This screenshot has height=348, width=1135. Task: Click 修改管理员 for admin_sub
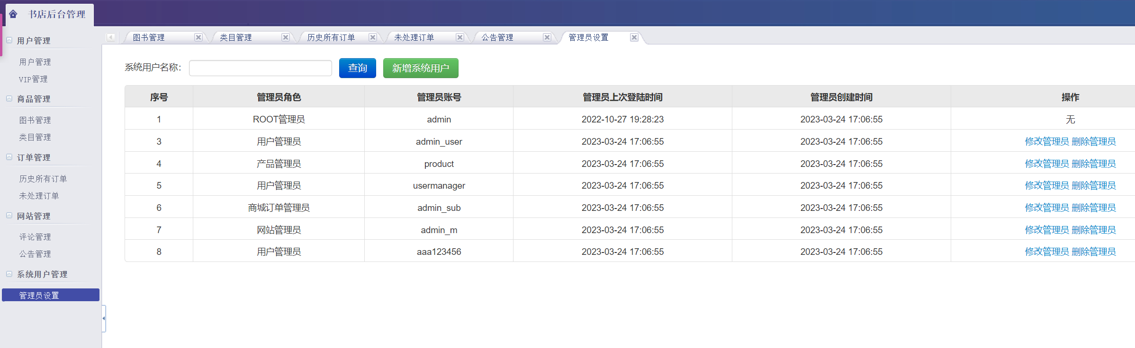click(1047, 208)
